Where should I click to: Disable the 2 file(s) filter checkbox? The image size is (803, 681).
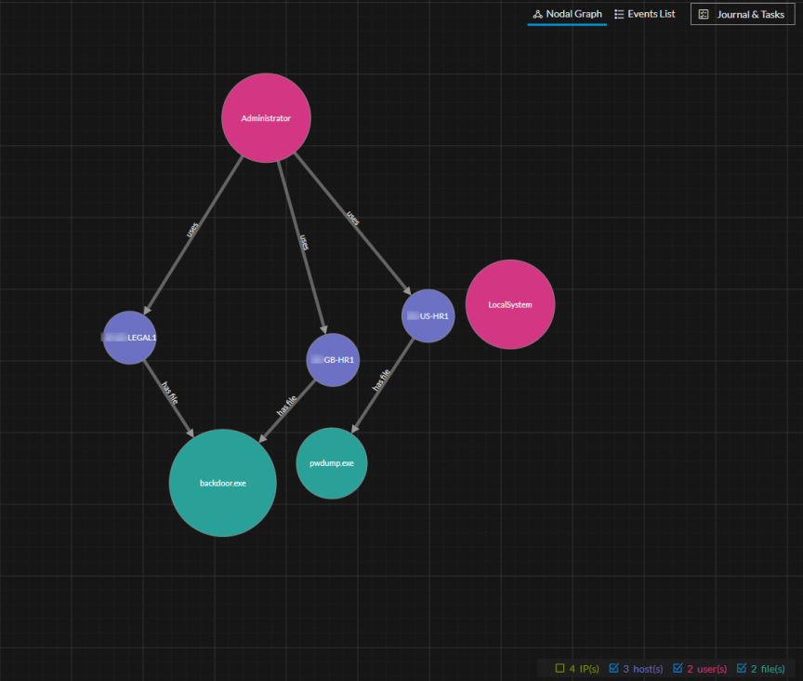click(x=742, y=668)
